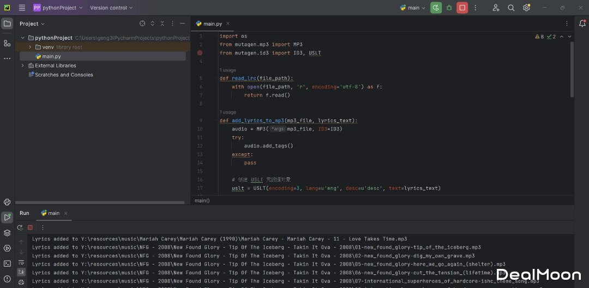Screen dimensions: 589x288
Task: Expand the External Libraries tree node
Action: [23, 65]
